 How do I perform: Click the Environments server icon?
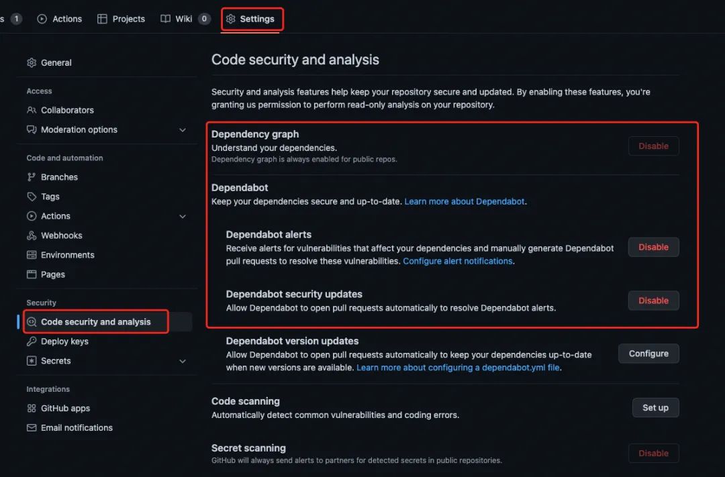point(32,255)
